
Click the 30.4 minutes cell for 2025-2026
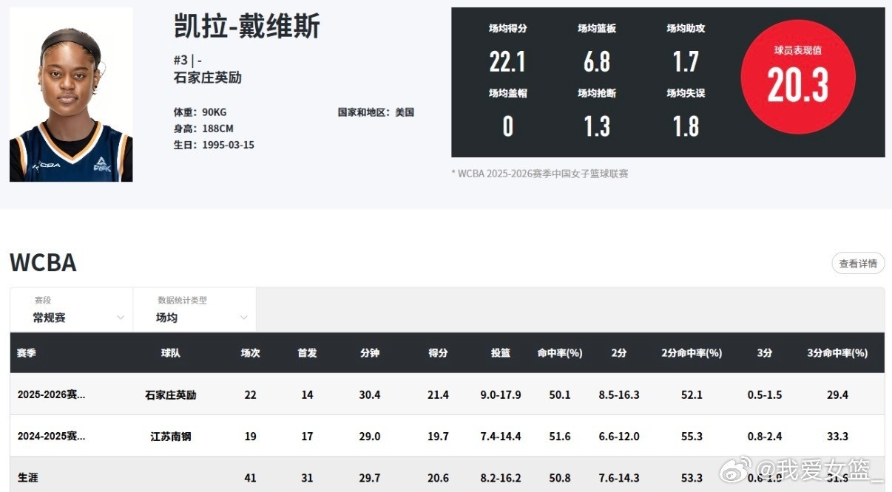370,394
